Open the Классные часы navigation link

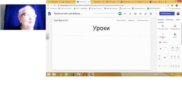(143, 20)
